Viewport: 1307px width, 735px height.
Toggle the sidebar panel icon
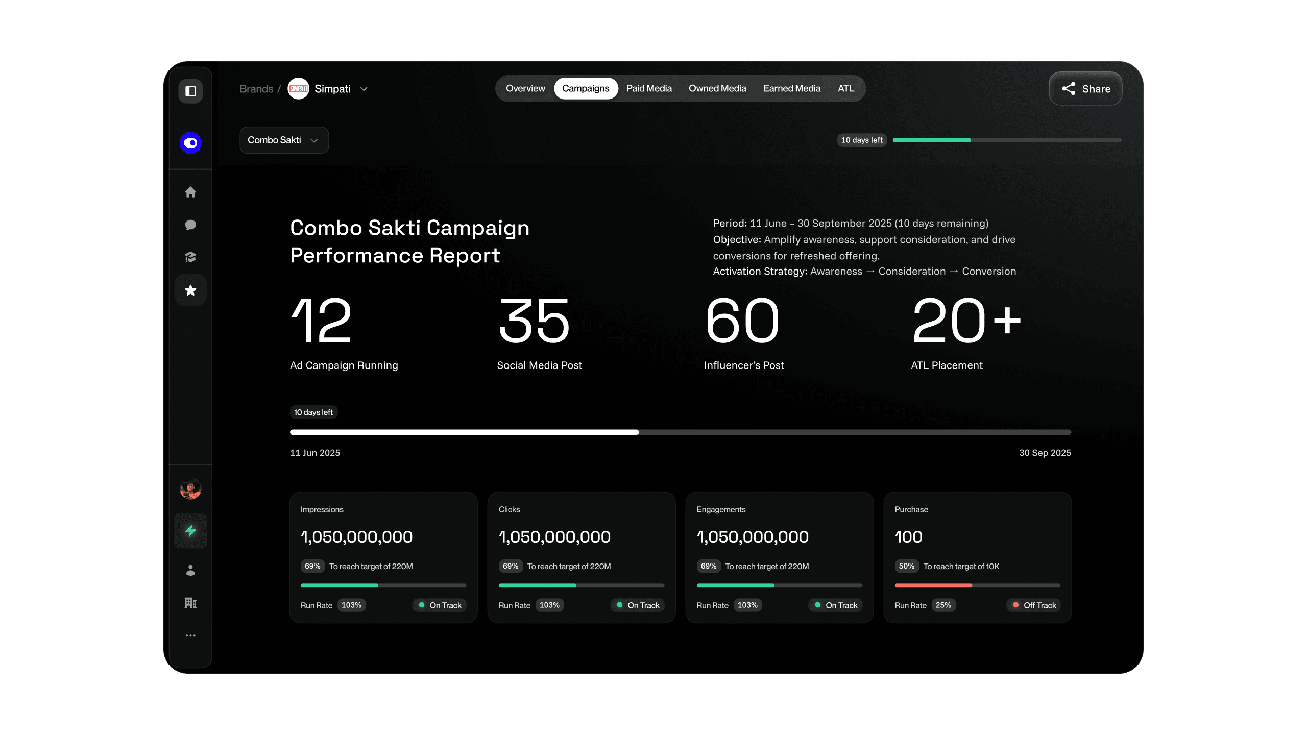coord(190,91)
